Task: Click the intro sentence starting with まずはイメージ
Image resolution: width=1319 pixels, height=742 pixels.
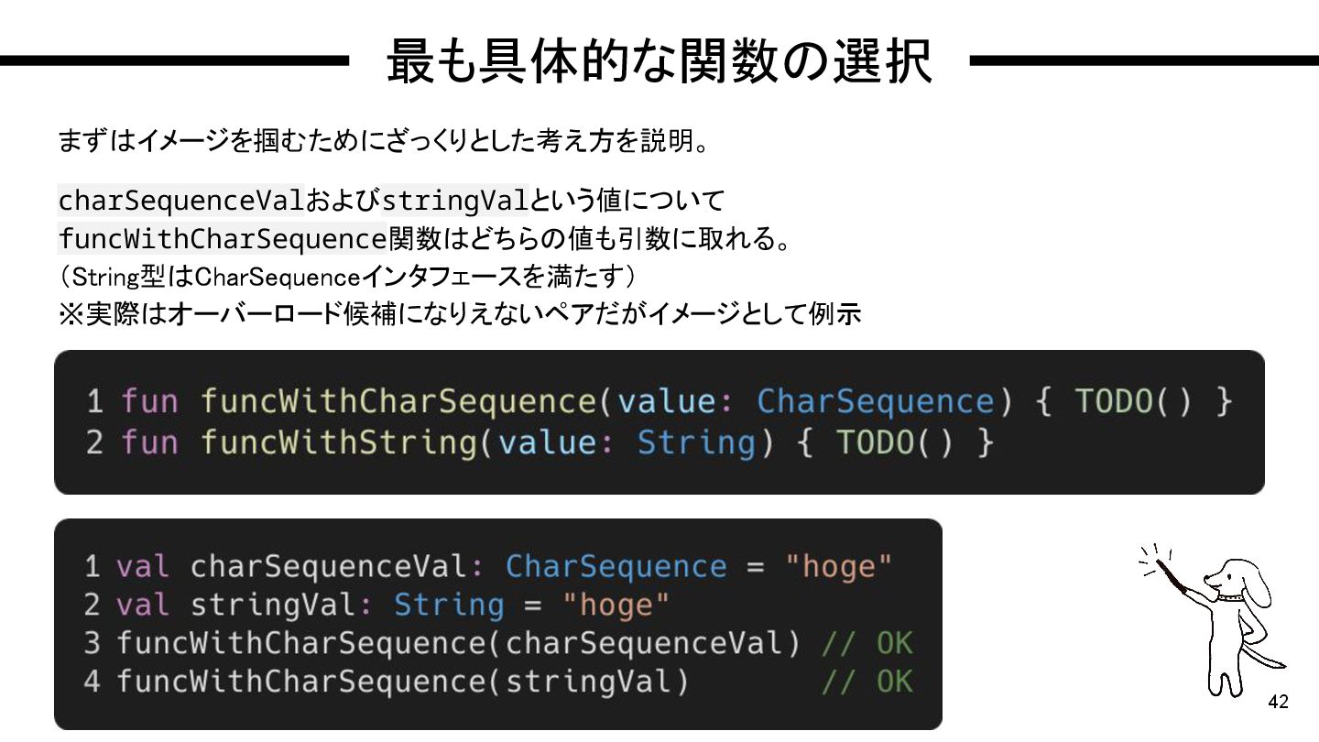Action: point(383,142)
